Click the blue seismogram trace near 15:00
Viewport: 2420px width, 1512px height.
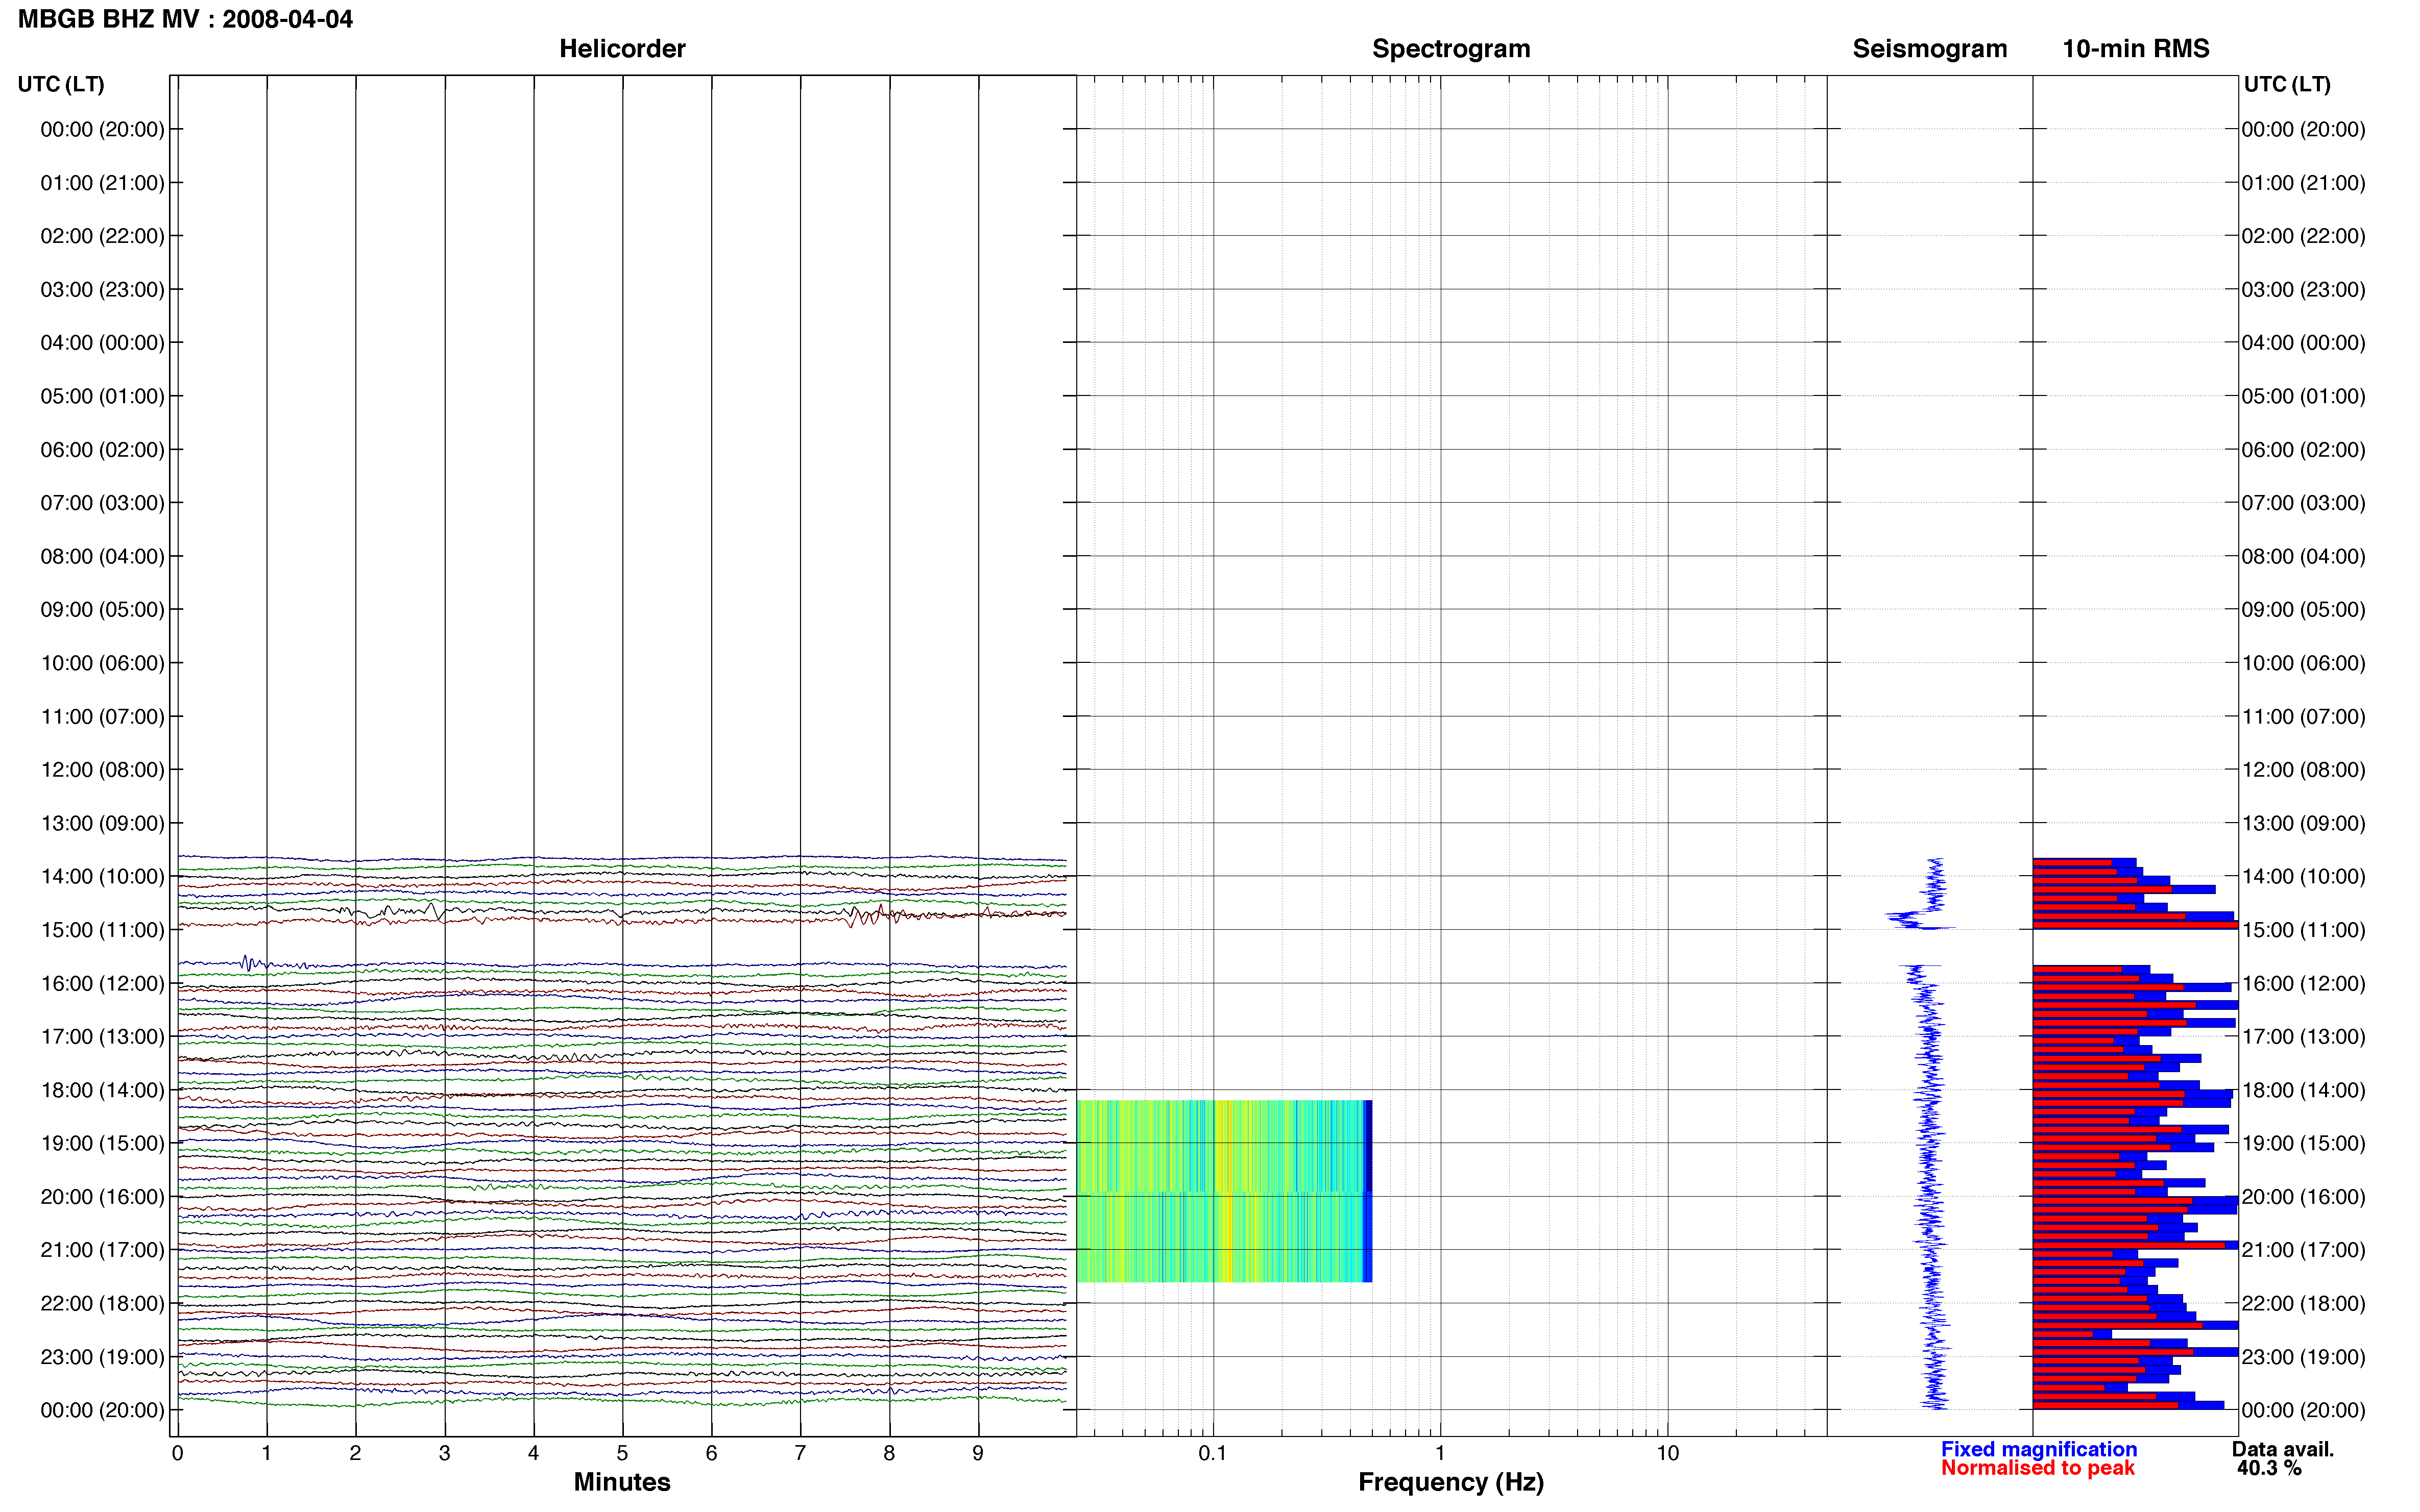click(1916, 920)
